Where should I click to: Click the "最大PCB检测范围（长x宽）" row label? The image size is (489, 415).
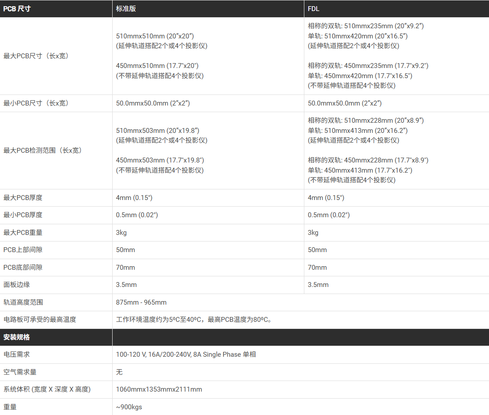[43, 151]
